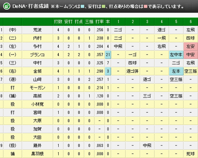Click player name 宮崎
The width and height of the screenshot is (198, 158).
[37, 112]
